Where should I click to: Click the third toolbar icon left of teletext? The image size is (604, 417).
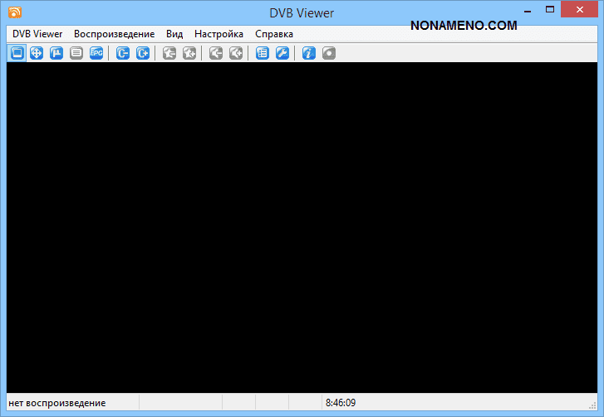click(56, 53)
